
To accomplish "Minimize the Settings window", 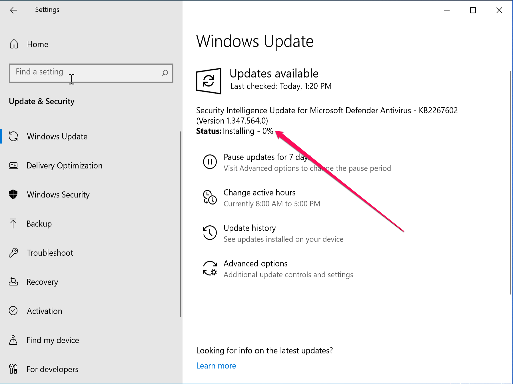I will pyautogui.click(x=447, y=10).
